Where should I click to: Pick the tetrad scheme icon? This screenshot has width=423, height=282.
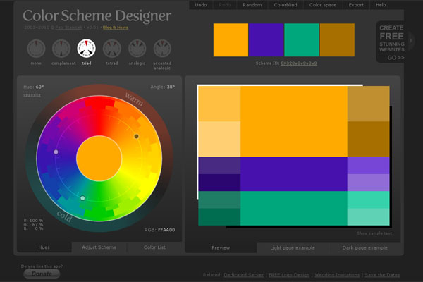tap(111, 48)
